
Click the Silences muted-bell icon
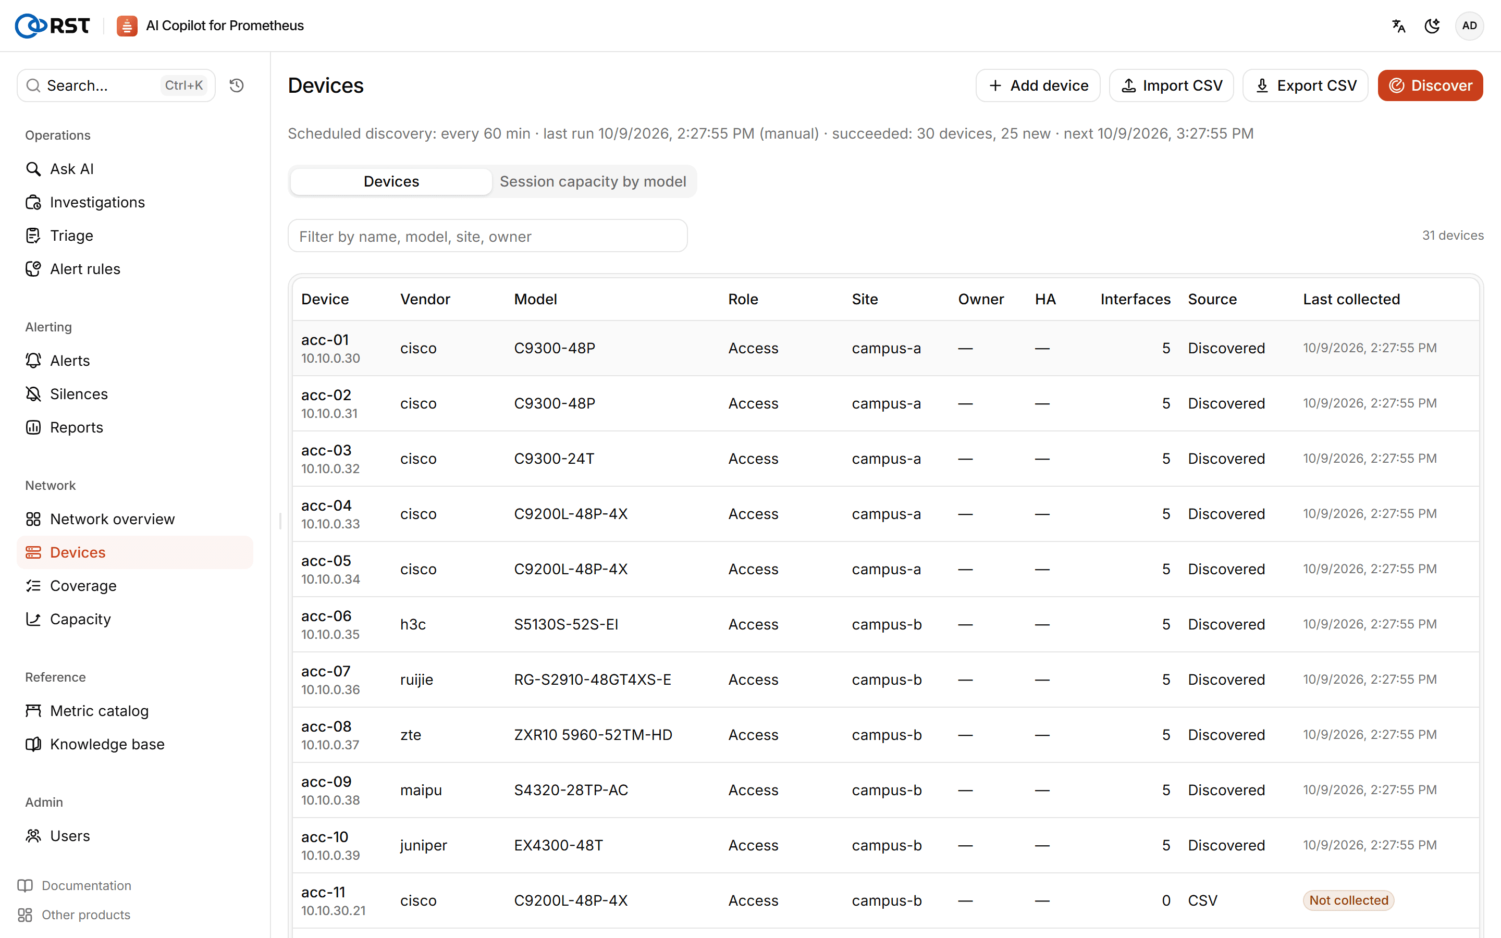(x=33, y=394)
